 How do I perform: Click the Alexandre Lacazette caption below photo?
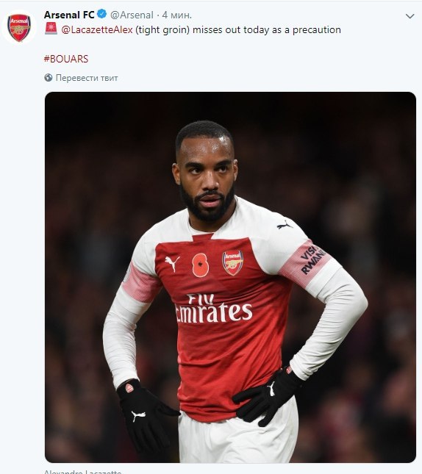point(83,471)
